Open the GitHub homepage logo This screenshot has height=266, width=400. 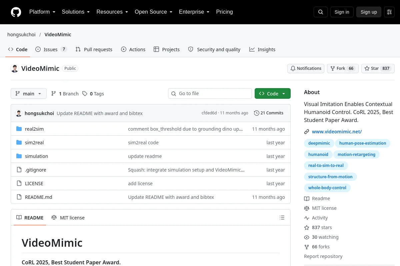tap(16, 12)
